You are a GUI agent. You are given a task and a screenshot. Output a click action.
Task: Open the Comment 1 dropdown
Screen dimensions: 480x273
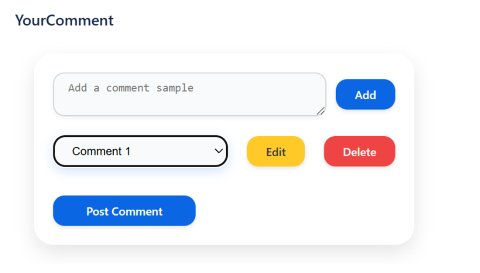140,151
